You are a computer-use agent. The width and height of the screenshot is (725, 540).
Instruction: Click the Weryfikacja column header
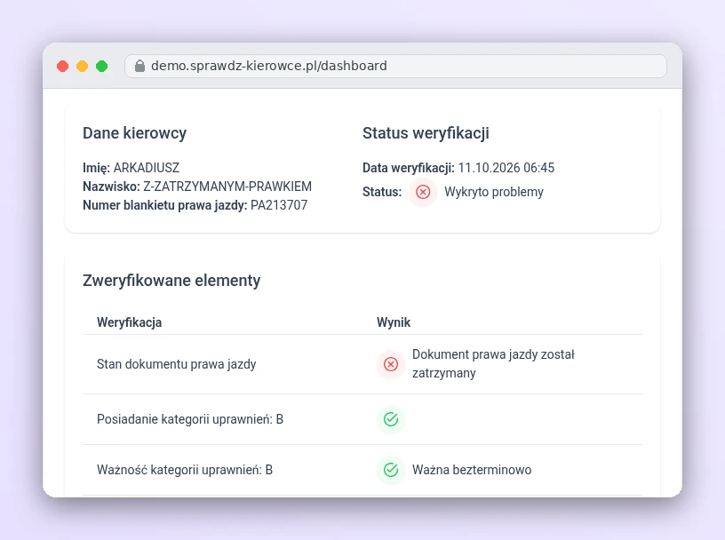[x=130, y=322]
